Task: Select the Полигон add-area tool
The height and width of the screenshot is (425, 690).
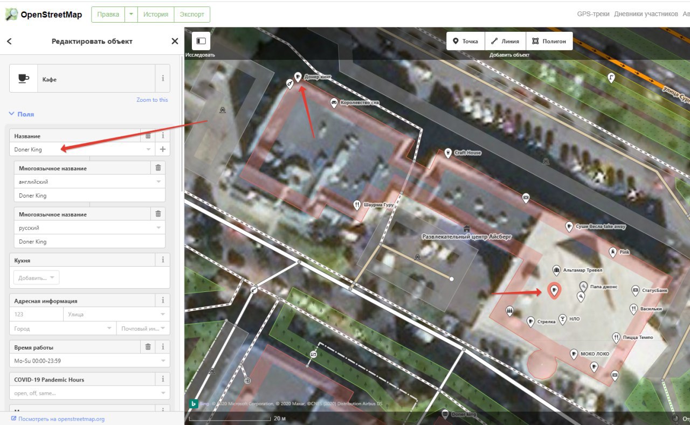Action: [549, 41]
